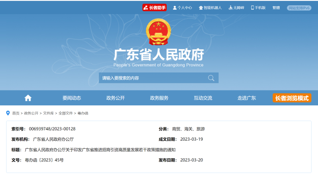Click the 无障碍 text link

(x=239, y=8)
